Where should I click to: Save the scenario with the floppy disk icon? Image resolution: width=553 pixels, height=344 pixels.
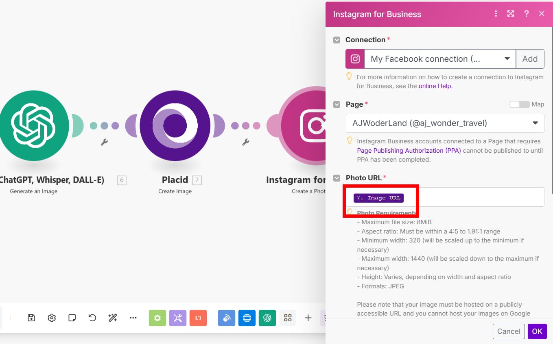point(31,318)
